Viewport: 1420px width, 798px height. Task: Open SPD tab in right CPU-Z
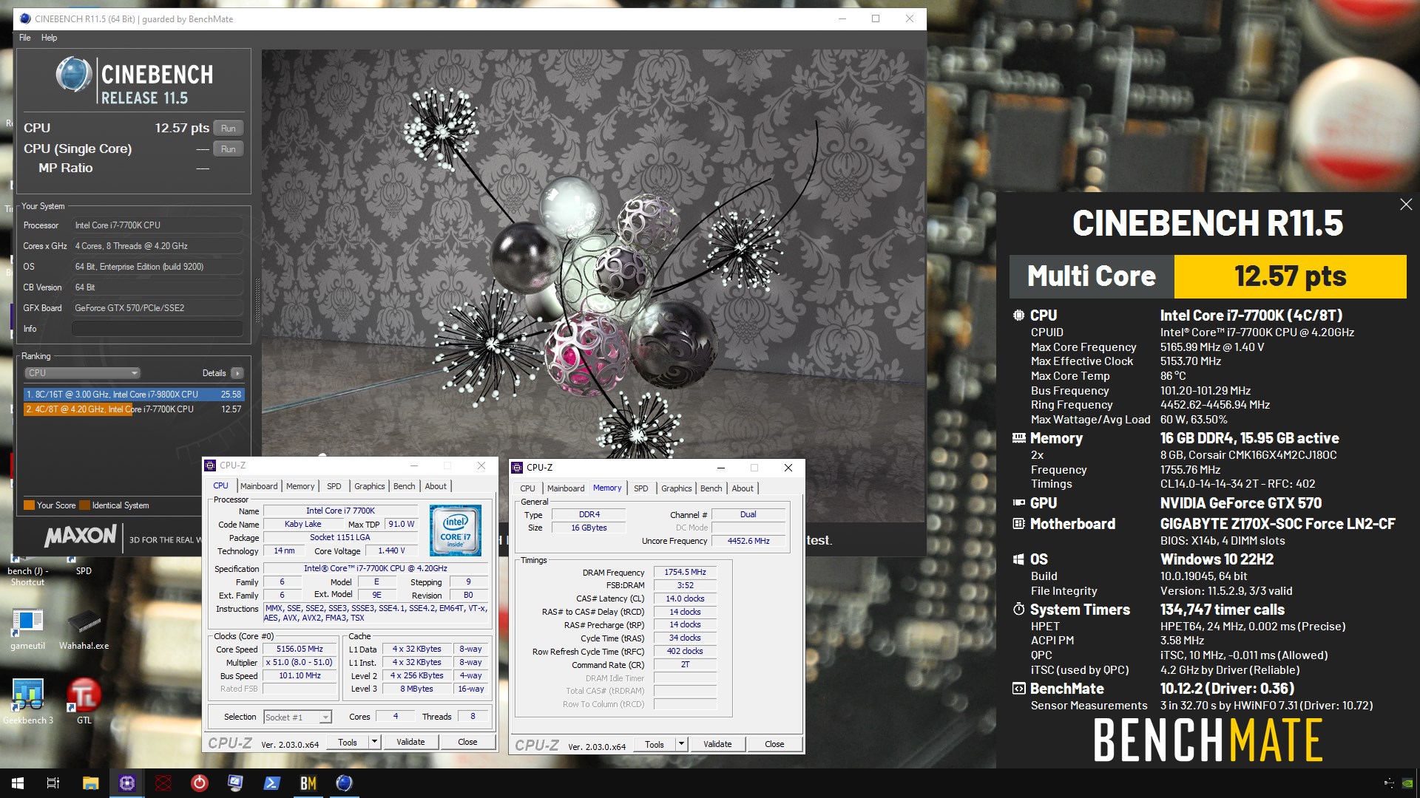pos(641,488)
